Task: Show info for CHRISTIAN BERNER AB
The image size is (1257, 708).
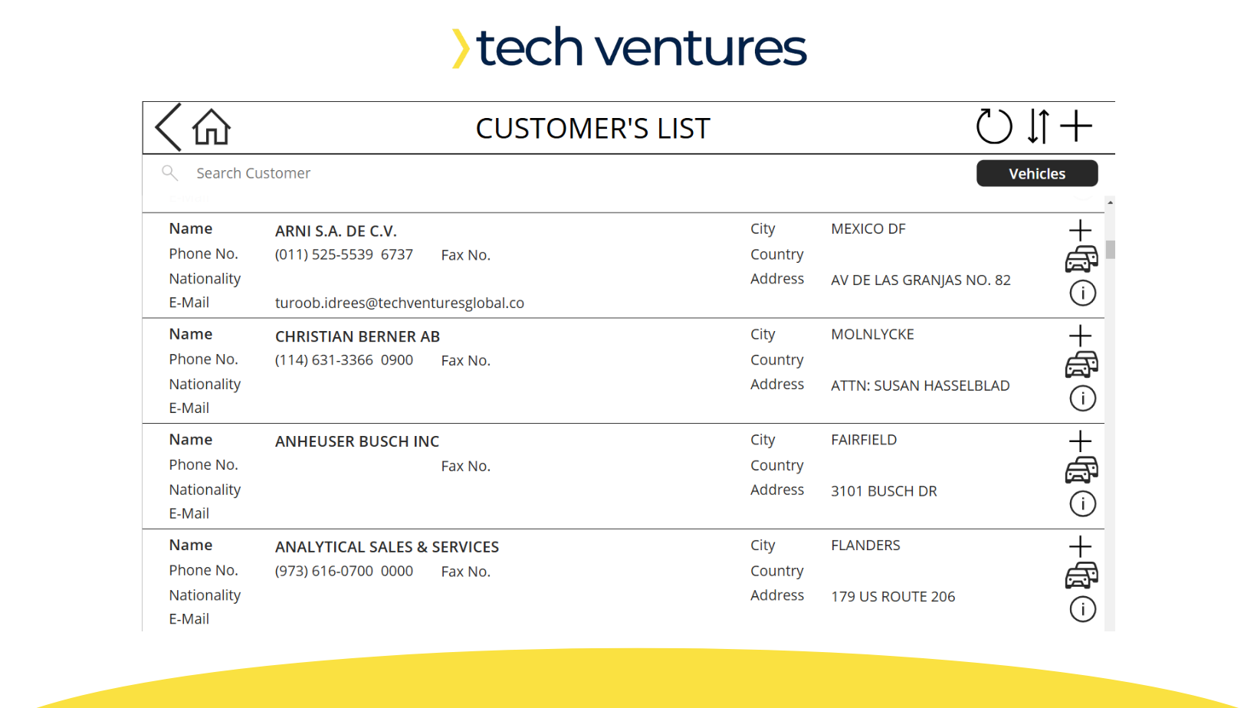Action: (x=1082, y=398)
